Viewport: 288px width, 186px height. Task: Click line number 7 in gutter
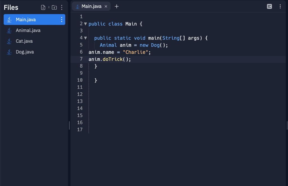(81, 59)
